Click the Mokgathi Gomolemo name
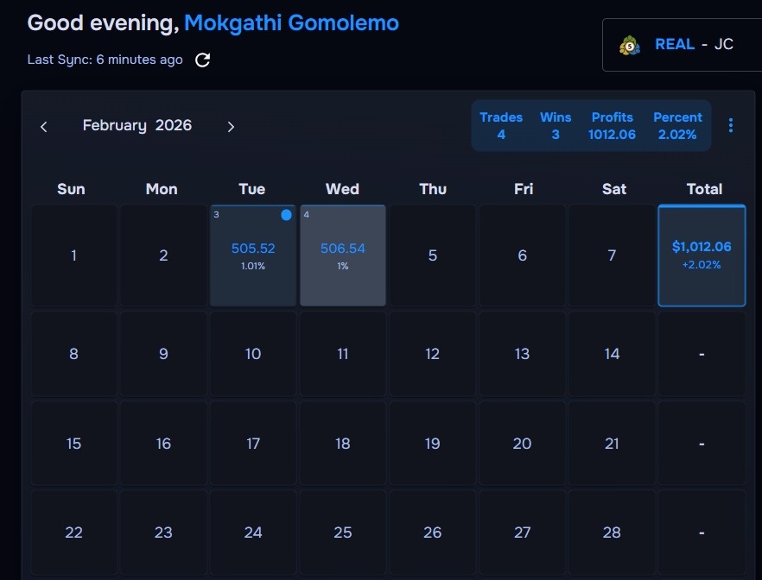The width and height of the screenshot is (762, 580). tap(292, 22)
